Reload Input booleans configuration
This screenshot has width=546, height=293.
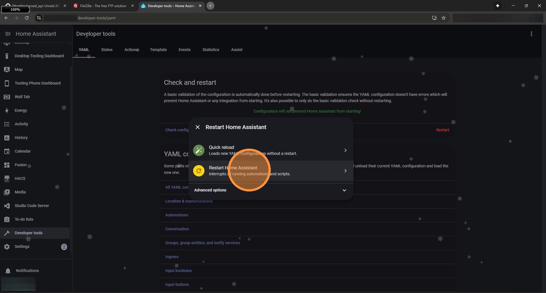(x=179, y=271)
